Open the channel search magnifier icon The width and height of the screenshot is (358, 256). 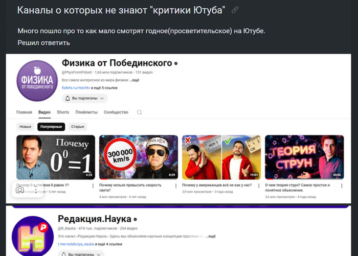(139, 112)
